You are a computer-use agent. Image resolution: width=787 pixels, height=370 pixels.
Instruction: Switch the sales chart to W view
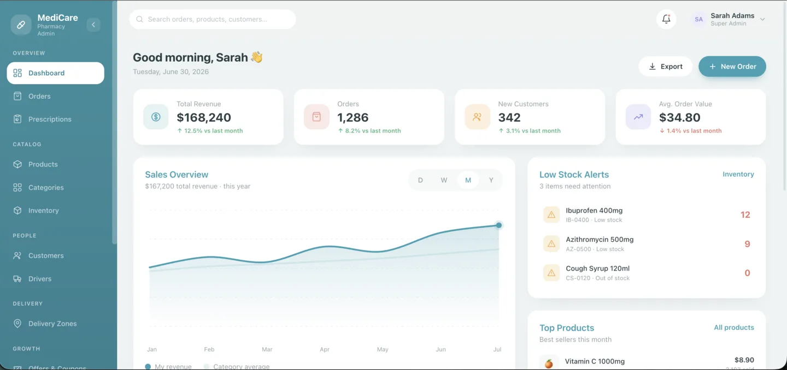point(444,180)
